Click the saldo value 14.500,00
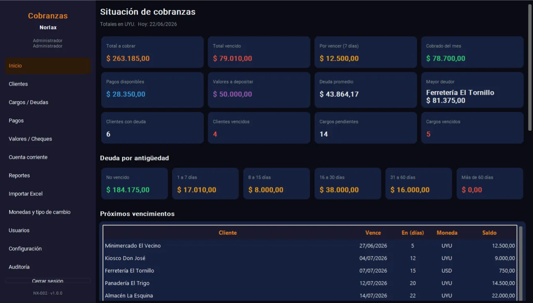The width and height of the screenshot is (533, 303). [503, 283]
